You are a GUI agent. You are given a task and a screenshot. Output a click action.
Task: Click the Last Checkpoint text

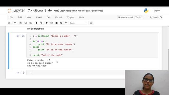(74, 11)
